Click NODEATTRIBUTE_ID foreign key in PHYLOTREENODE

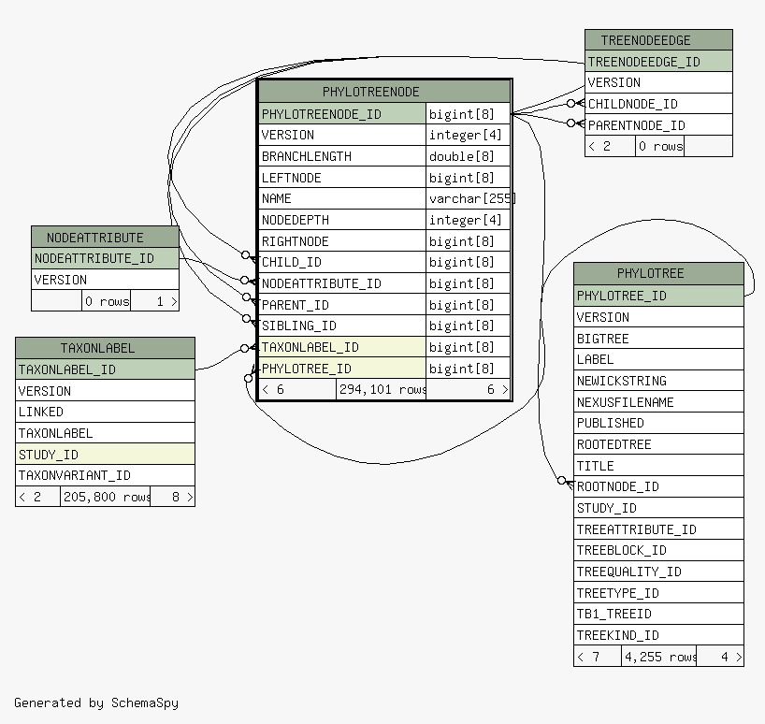342,283
